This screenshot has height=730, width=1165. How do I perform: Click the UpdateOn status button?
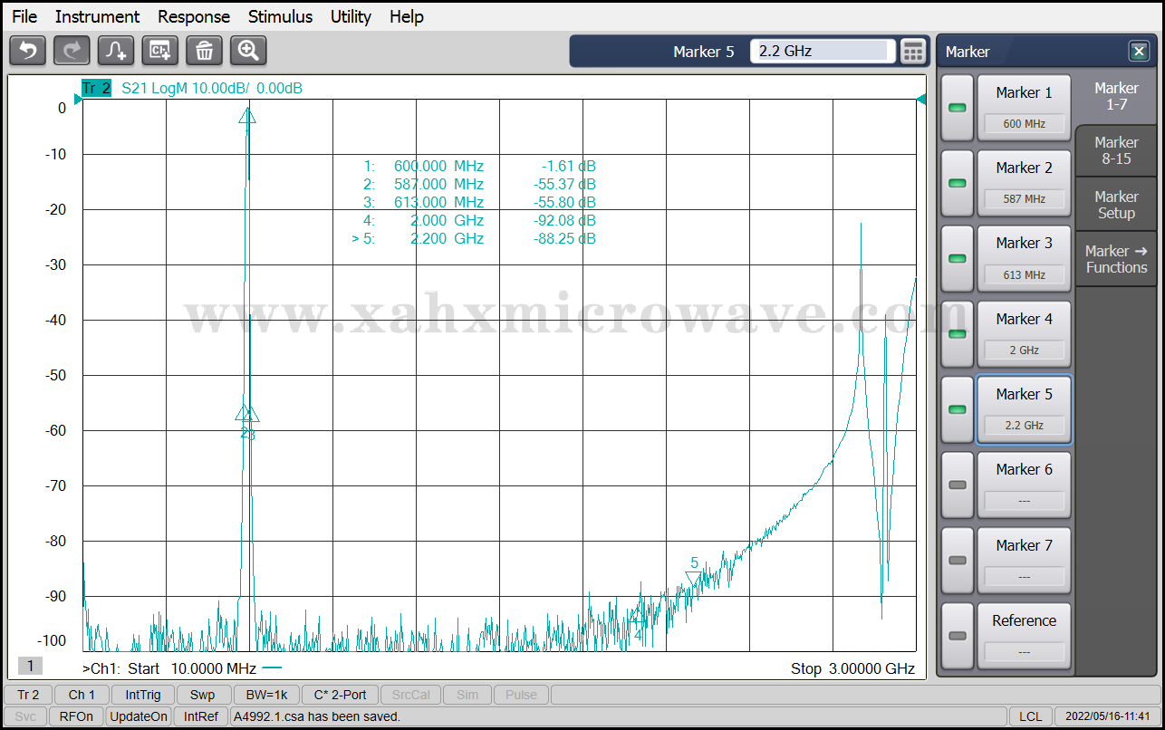point(139,716)
